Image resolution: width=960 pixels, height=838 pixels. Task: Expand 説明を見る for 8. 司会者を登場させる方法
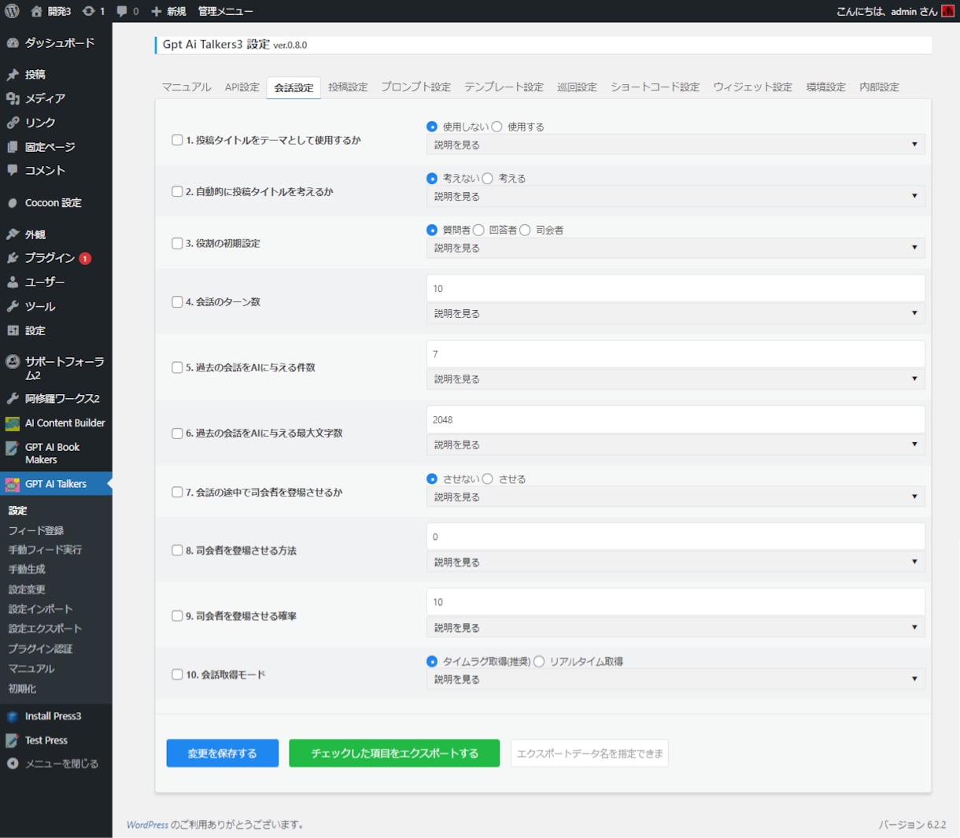tap(675, 563)
